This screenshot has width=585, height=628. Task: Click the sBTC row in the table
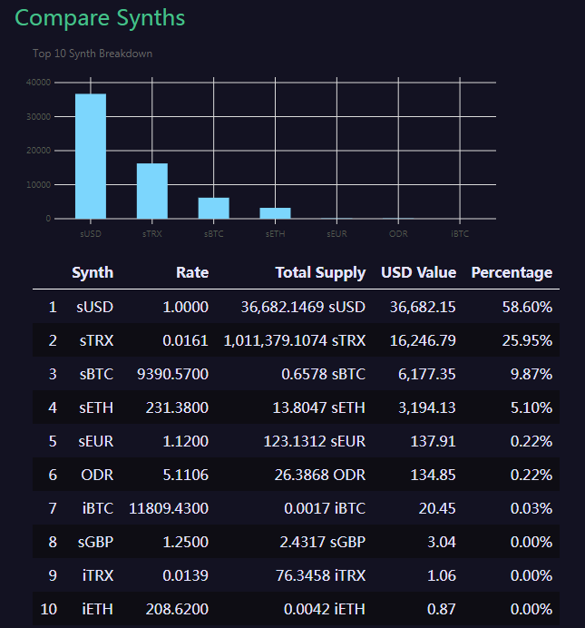click(x=296, y=374)
